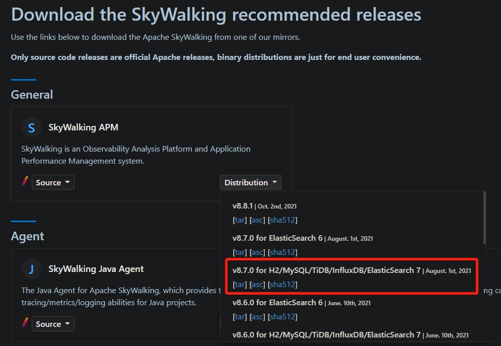This screenshot has width=501, height=346.
Task: Click the feather icon beside Java Agent Source button
Action: tap(25, 324)
